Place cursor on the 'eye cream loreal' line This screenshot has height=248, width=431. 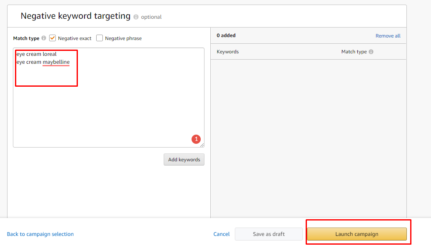click(x=36, y=54)
